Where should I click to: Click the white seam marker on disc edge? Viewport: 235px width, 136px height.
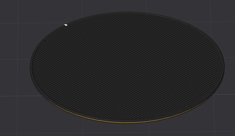click(66, 25)
